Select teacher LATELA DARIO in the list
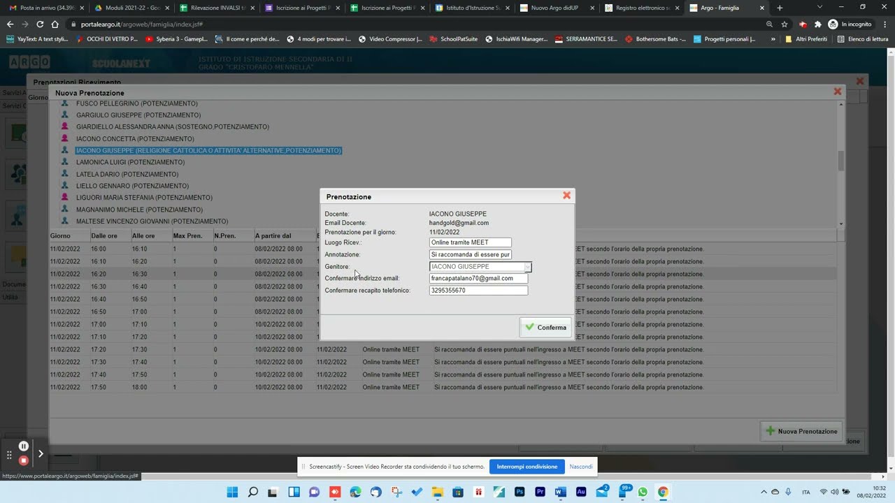895x503 pixels. pyautogui.click(x=127, y=174)
